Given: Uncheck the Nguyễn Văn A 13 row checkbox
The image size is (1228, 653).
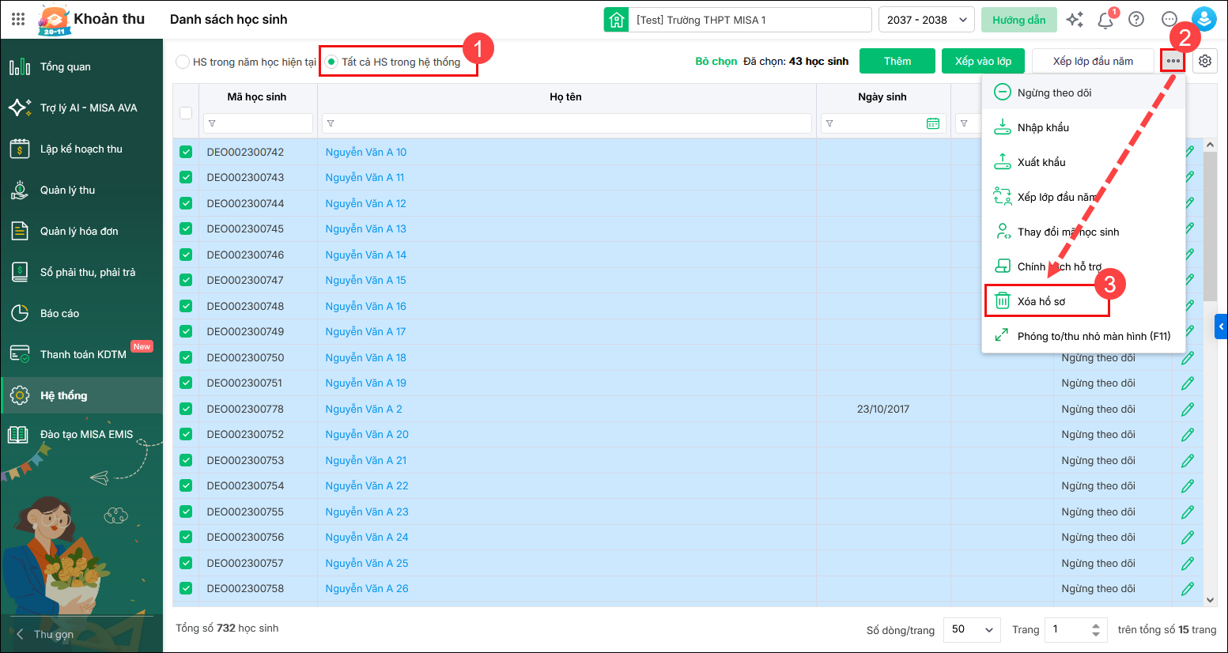Looking at the screenshot, I should pyautogui.click(x=186, y=228).
